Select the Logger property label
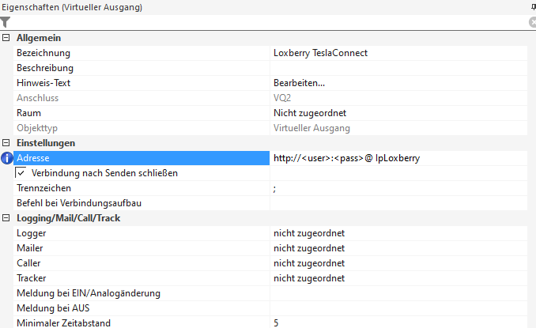The width and height of the screenshot is (536, 328). [31, 233]
